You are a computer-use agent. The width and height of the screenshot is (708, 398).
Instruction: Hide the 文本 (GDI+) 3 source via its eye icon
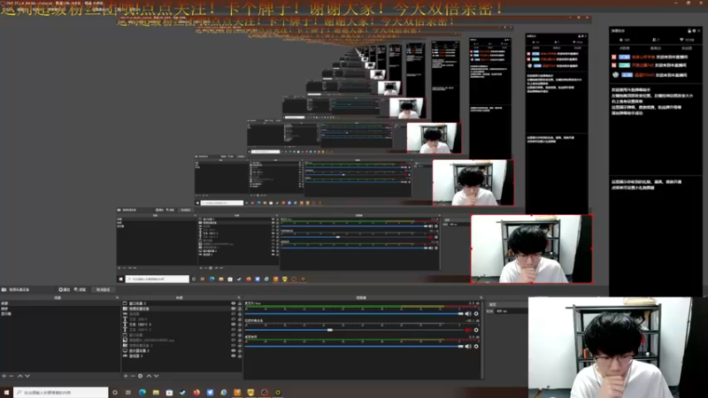[x=234, y=325]
